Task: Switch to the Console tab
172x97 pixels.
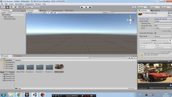Action: (x=17, y=56)
